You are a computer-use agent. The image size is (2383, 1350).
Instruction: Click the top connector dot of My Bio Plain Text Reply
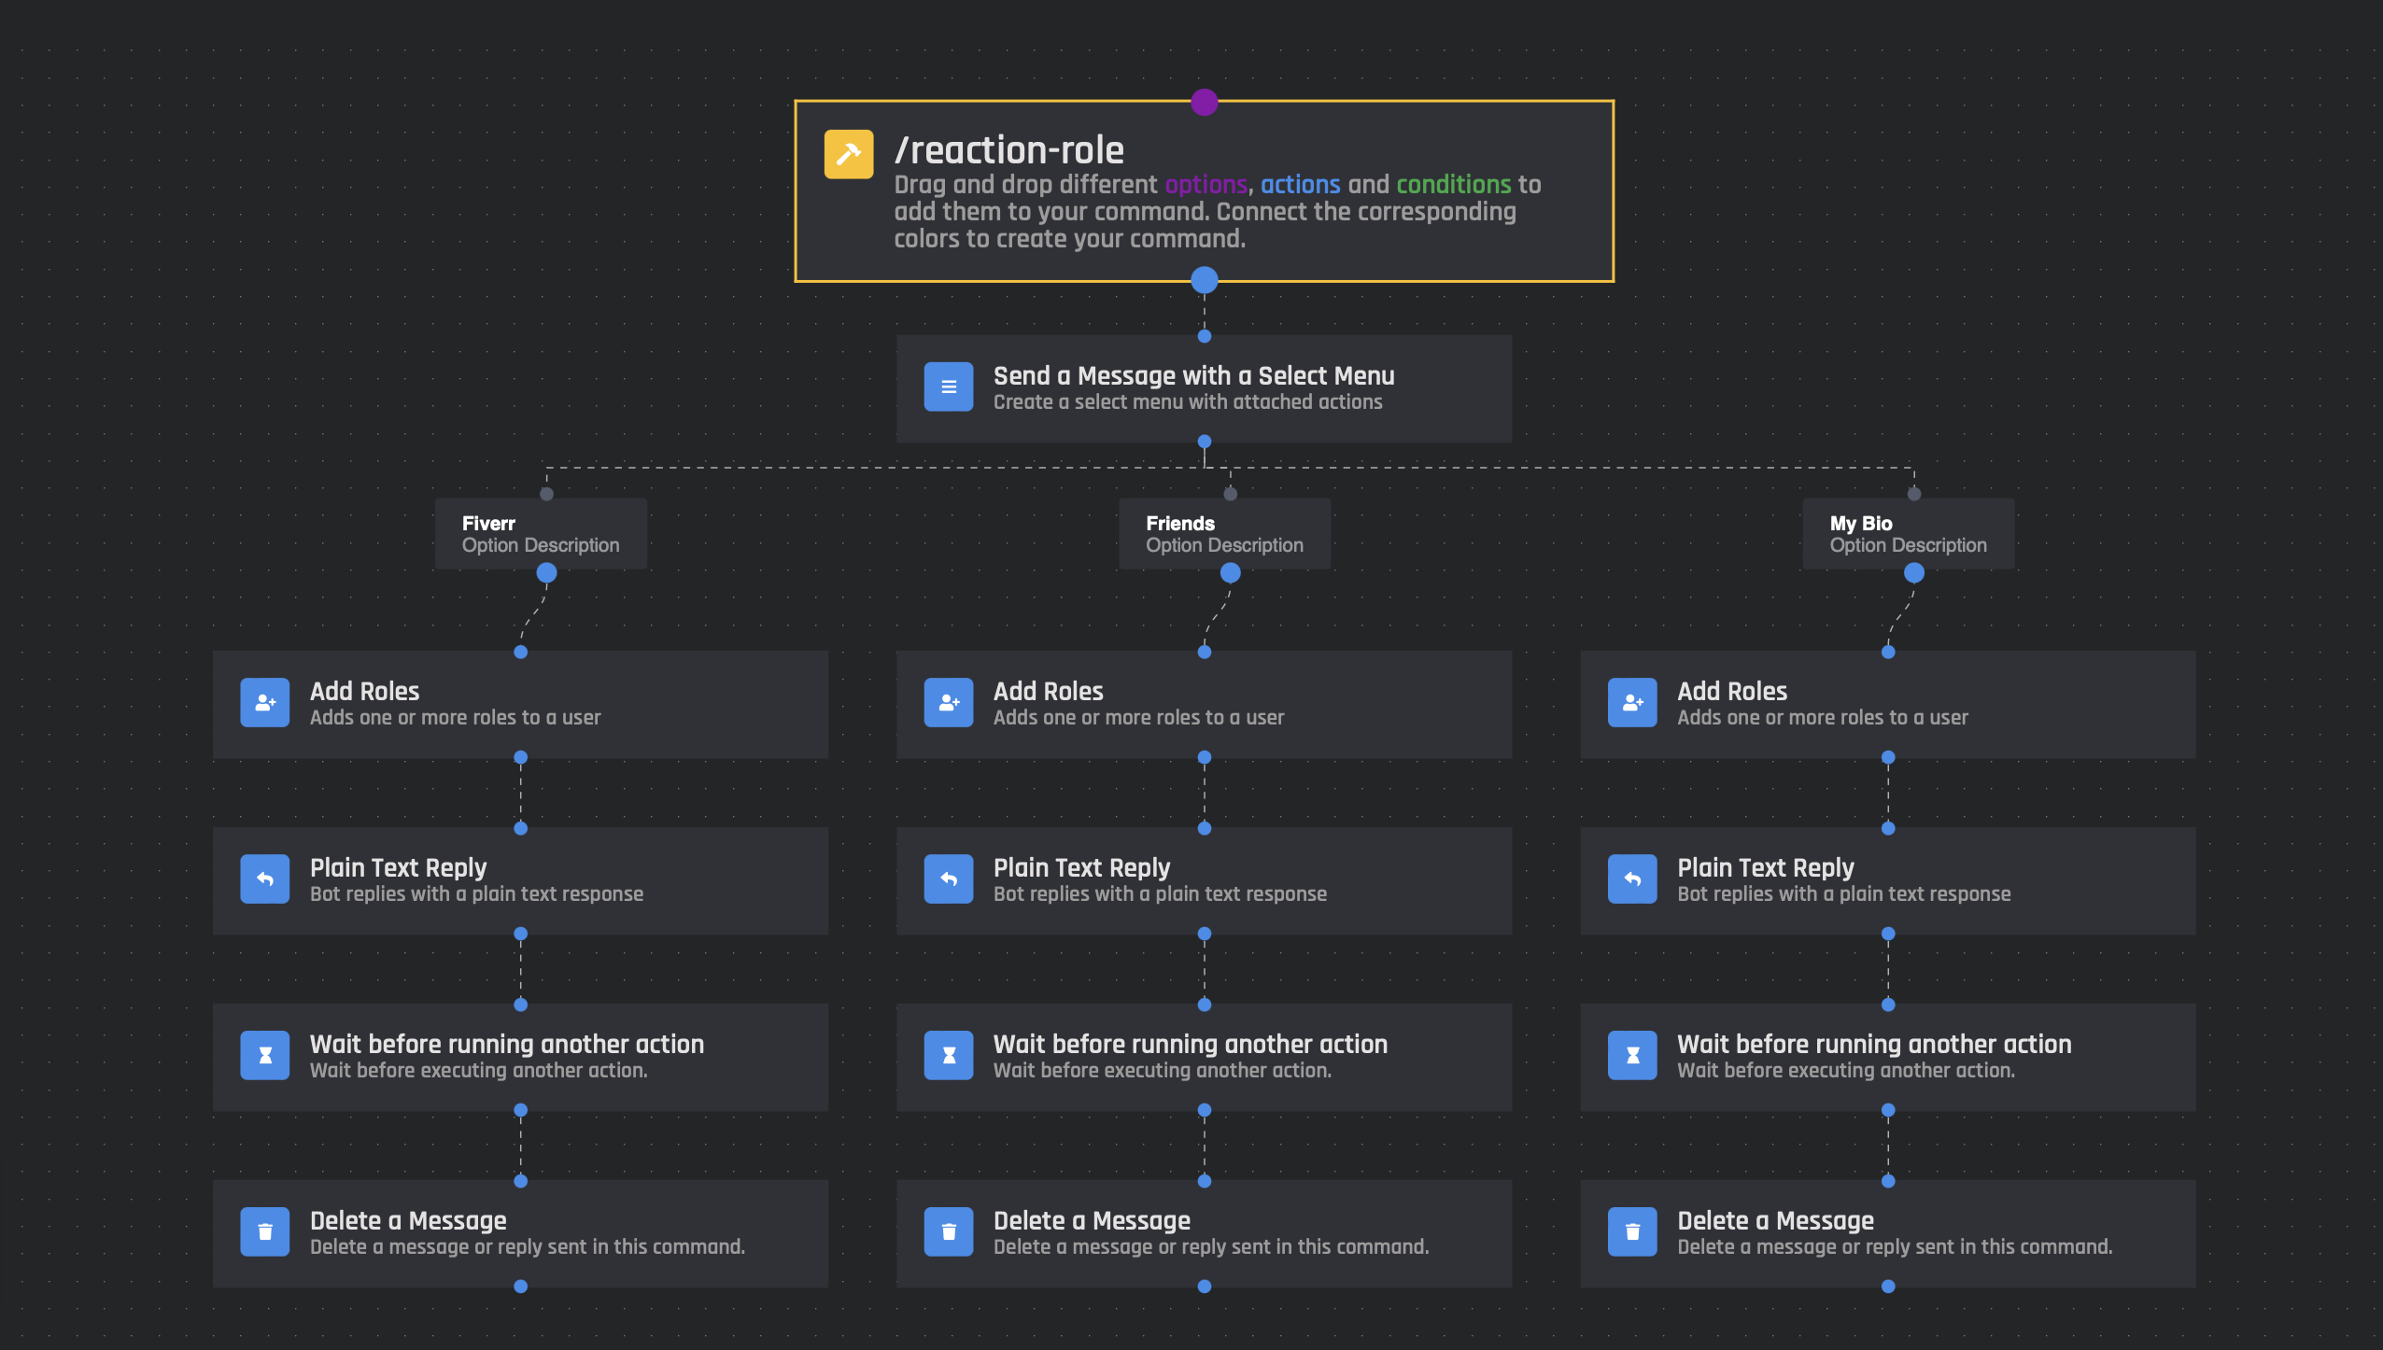(x=1888, y=828)
